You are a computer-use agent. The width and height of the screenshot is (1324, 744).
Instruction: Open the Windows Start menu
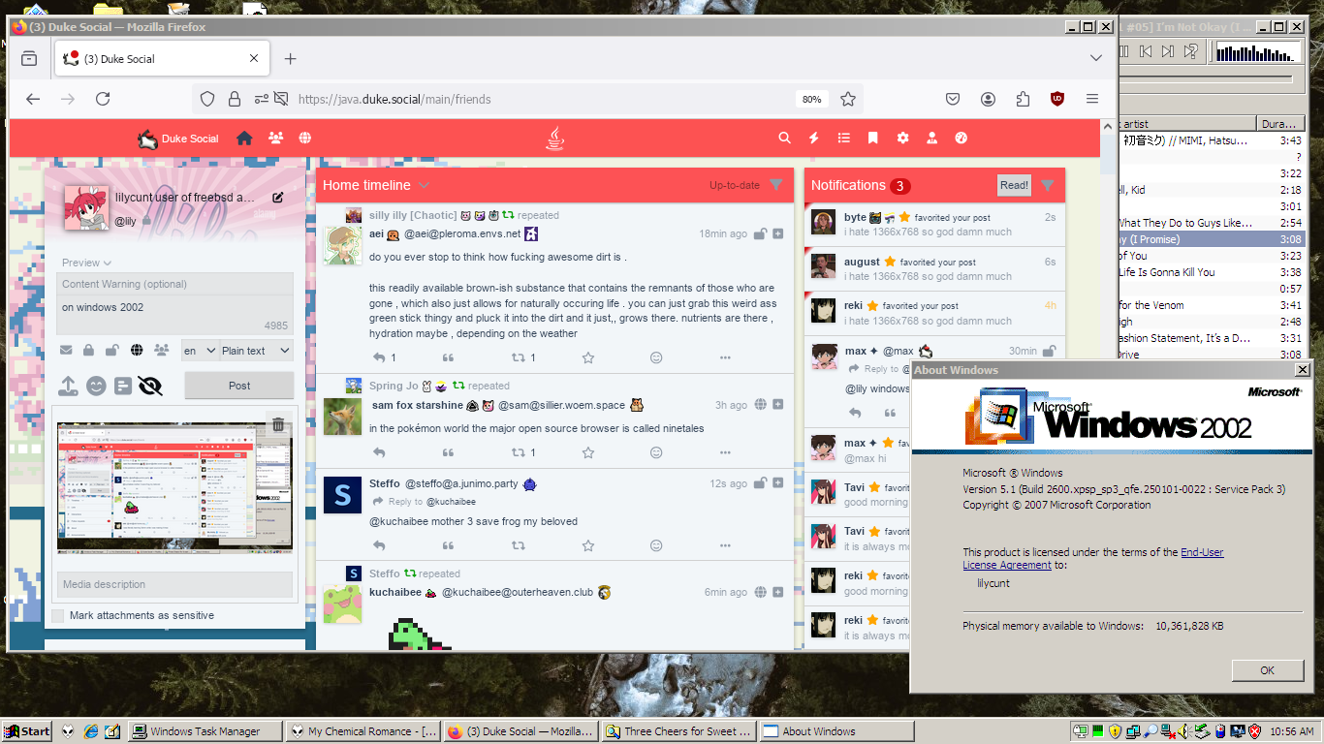(28, 731)
